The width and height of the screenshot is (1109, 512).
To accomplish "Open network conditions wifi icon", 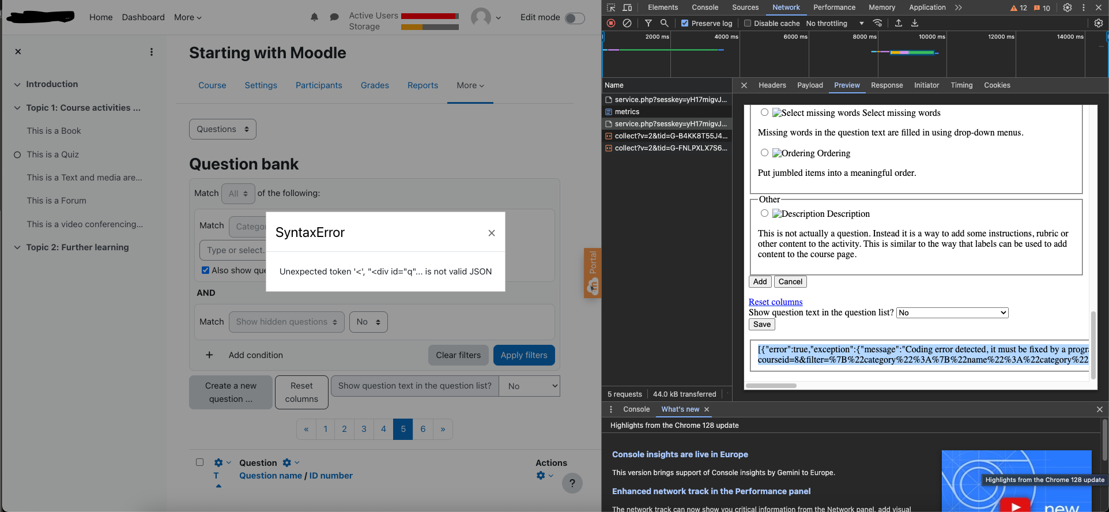I will 878,23.
